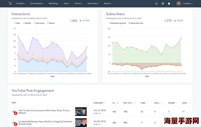
Task: Open the settings gear icon
Action: pyautogui.click(x=163, y=4)
